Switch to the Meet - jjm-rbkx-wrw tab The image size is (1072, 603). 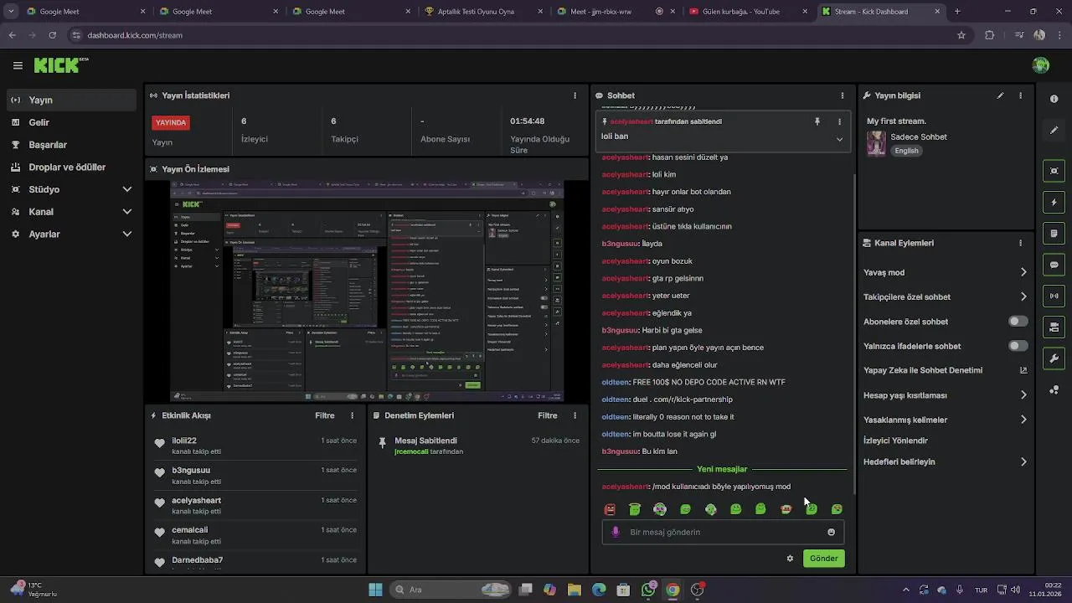pyautogui.click(x=614, y=12)
